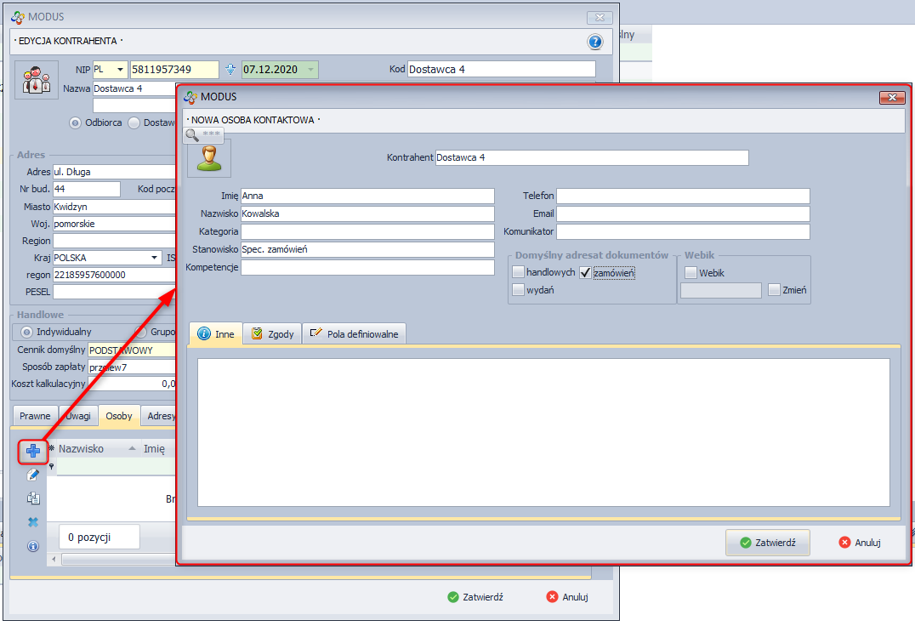Image resolution: width=915 pixels, height=626 pixels.
Task: Uncheck the zamówień checkbox
Action: pyautogui.click(x=585, y=272)
